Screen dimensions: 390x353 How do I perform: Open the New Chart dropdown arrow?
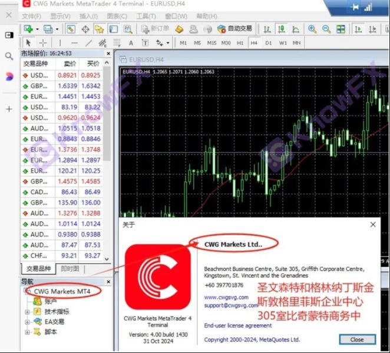coord(37,29)
